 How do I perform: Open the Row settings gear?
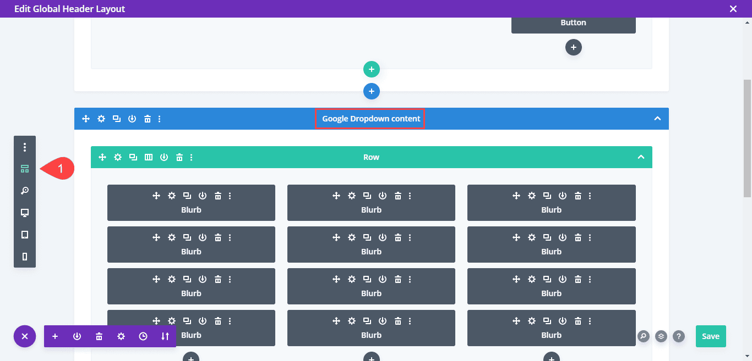(118, 157)
